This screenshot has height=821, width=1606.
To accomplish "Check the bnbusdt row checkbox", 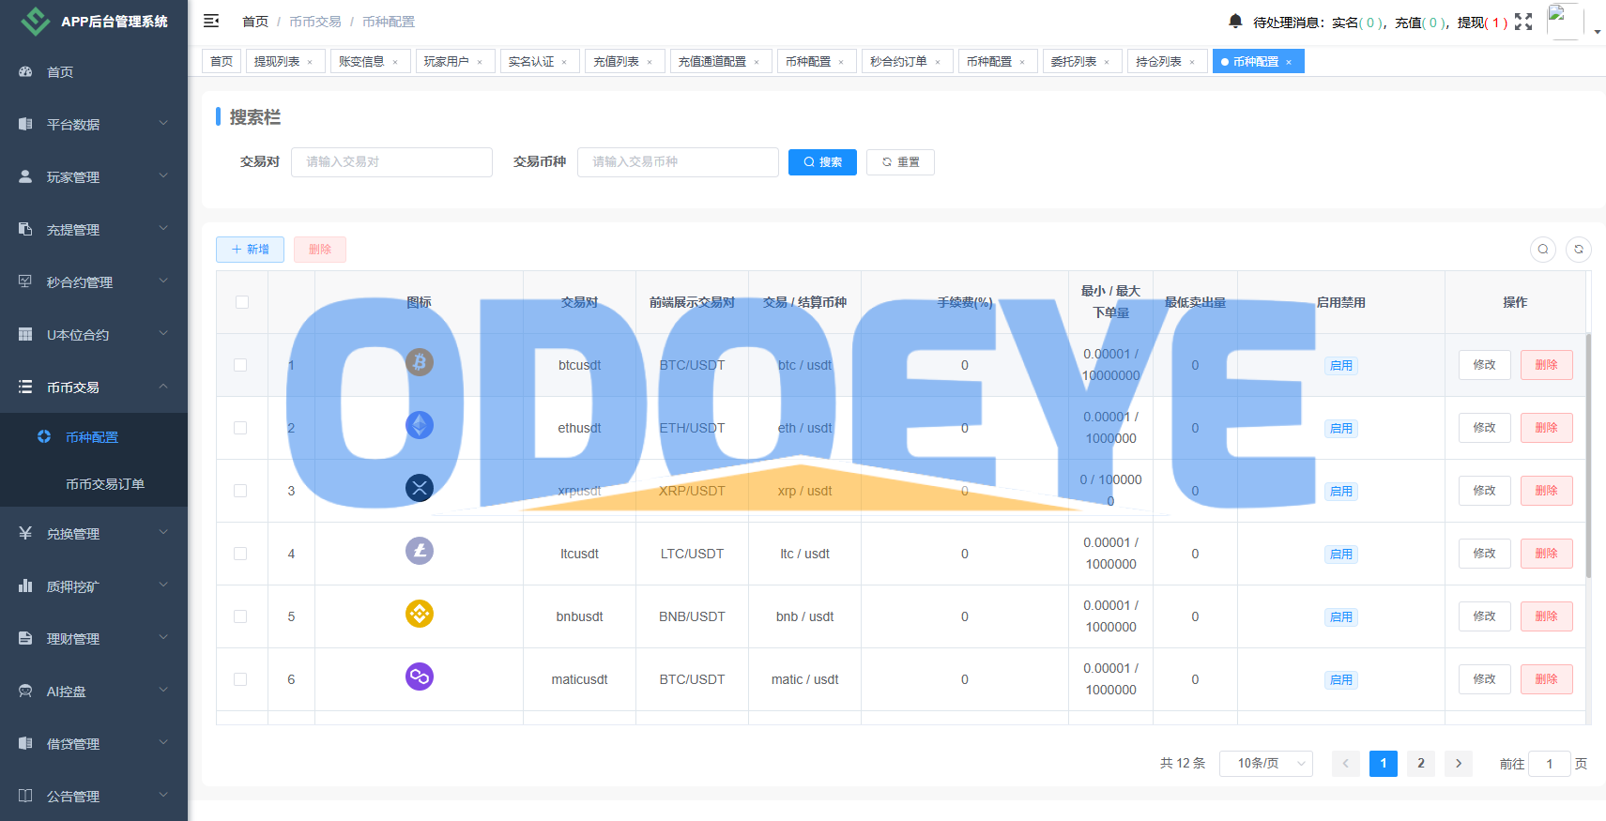I will tap(240, 616).
